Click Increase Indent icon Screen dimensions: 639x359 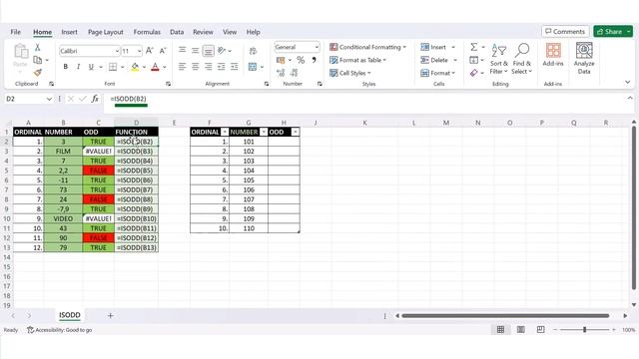tap(235, 67)
